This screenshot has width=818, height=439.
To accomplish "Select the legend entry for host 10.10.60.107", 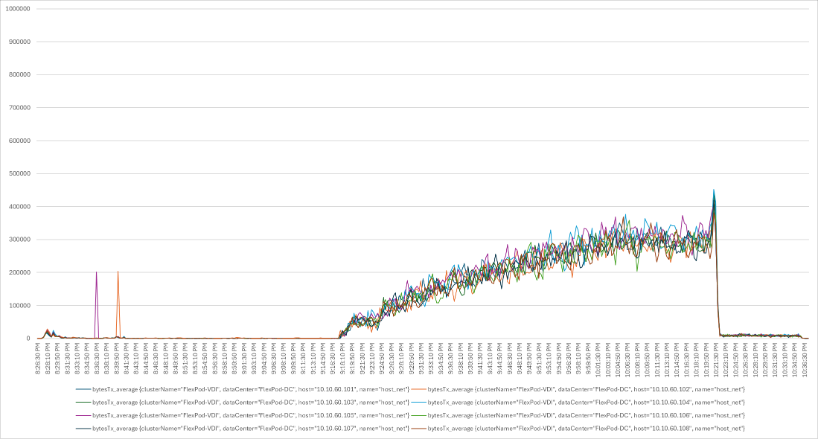I will click(243, 428).
